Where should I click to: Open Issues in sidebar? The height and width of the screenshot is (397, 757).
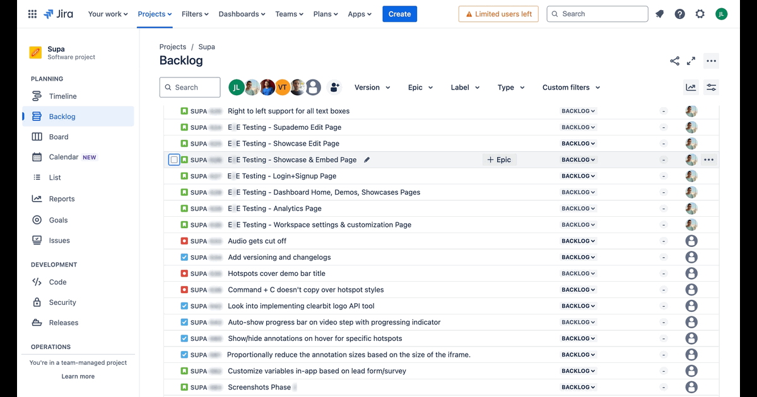(78, 240)
